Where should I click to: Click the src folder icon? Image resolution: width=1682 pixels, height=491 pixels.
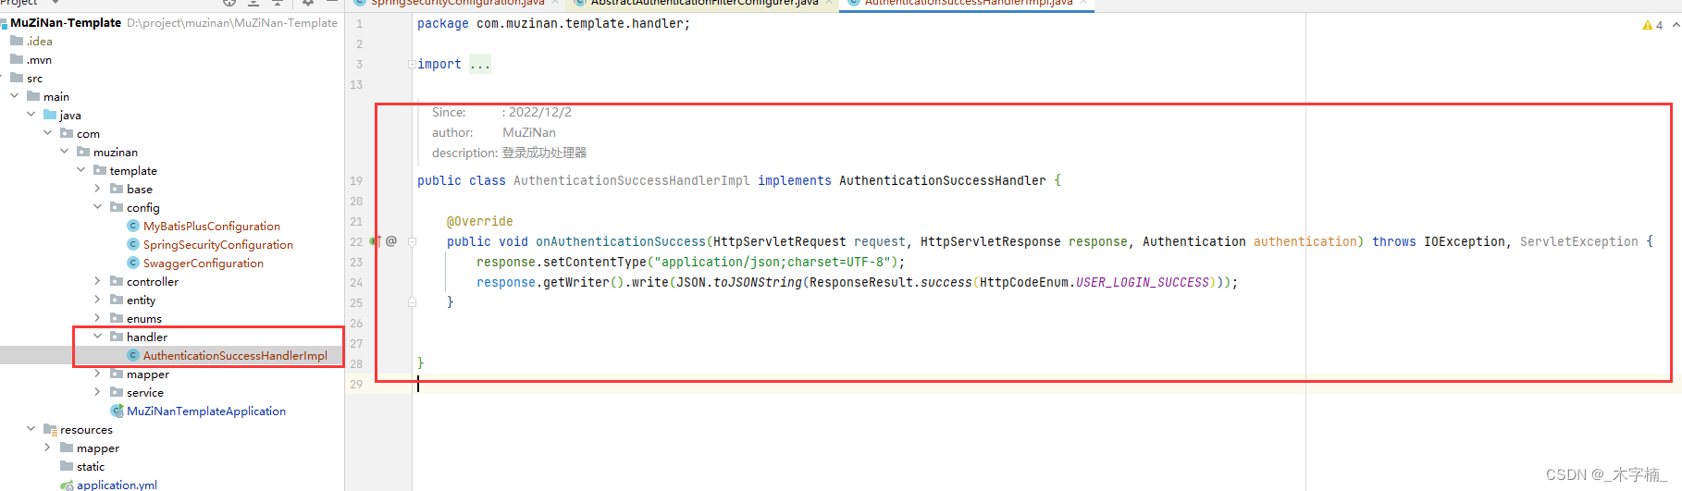17,78
